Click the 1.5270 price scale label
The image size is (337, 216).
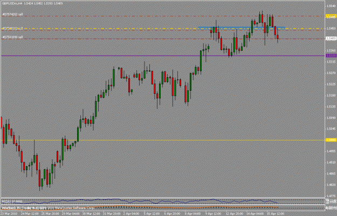point(331,73)
